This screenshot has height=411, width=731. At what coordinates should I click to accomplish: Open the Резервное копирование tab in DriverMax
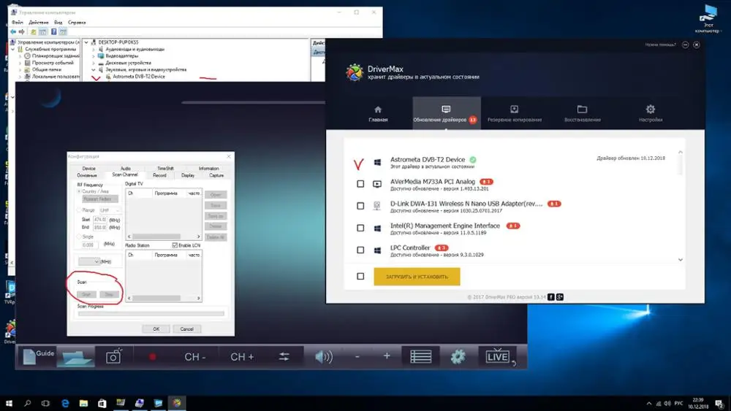[x=514, y=114]
